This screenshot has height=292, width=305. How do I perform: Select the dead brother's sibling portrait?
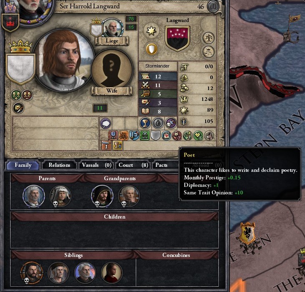[32, 273]
